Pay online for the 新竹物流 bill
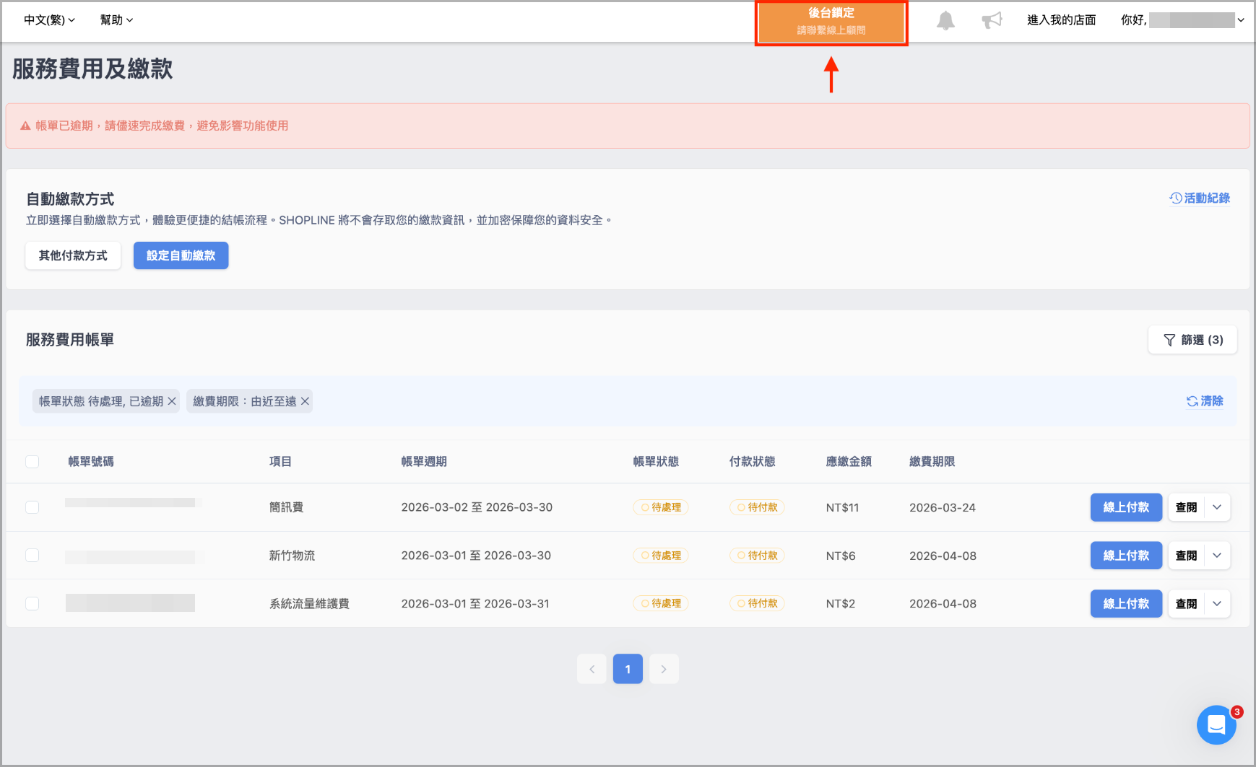1256x767 pixels. pyautogui.click(x=1126, y=556)
